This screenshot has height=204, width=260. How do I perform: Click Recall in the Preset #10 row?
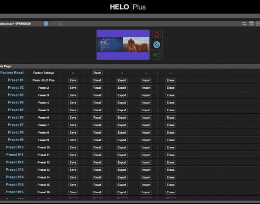97,148
